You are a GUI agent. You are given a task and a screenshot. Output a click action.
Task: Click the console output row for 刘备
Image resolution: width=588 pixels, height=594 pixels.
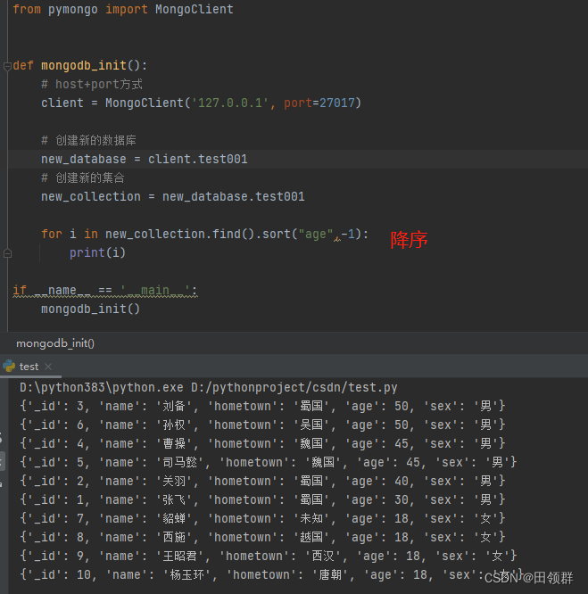pos(262,407)
